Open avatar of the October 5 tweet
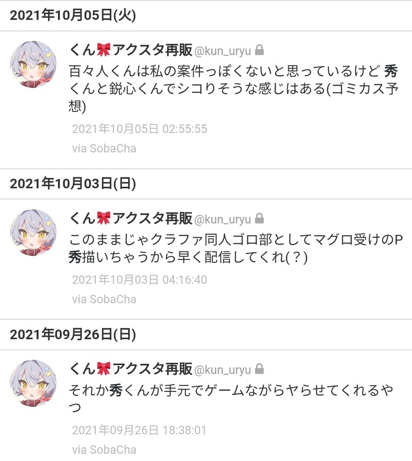The width and height of the screenshot is (412, 461). click(x=33, y=64)
